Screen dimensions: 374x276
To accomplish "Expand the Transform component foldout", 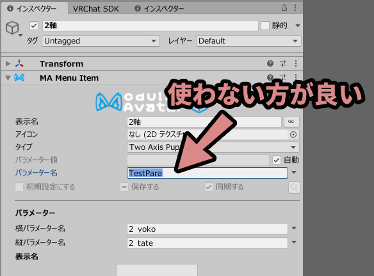I will coord(8,63).
